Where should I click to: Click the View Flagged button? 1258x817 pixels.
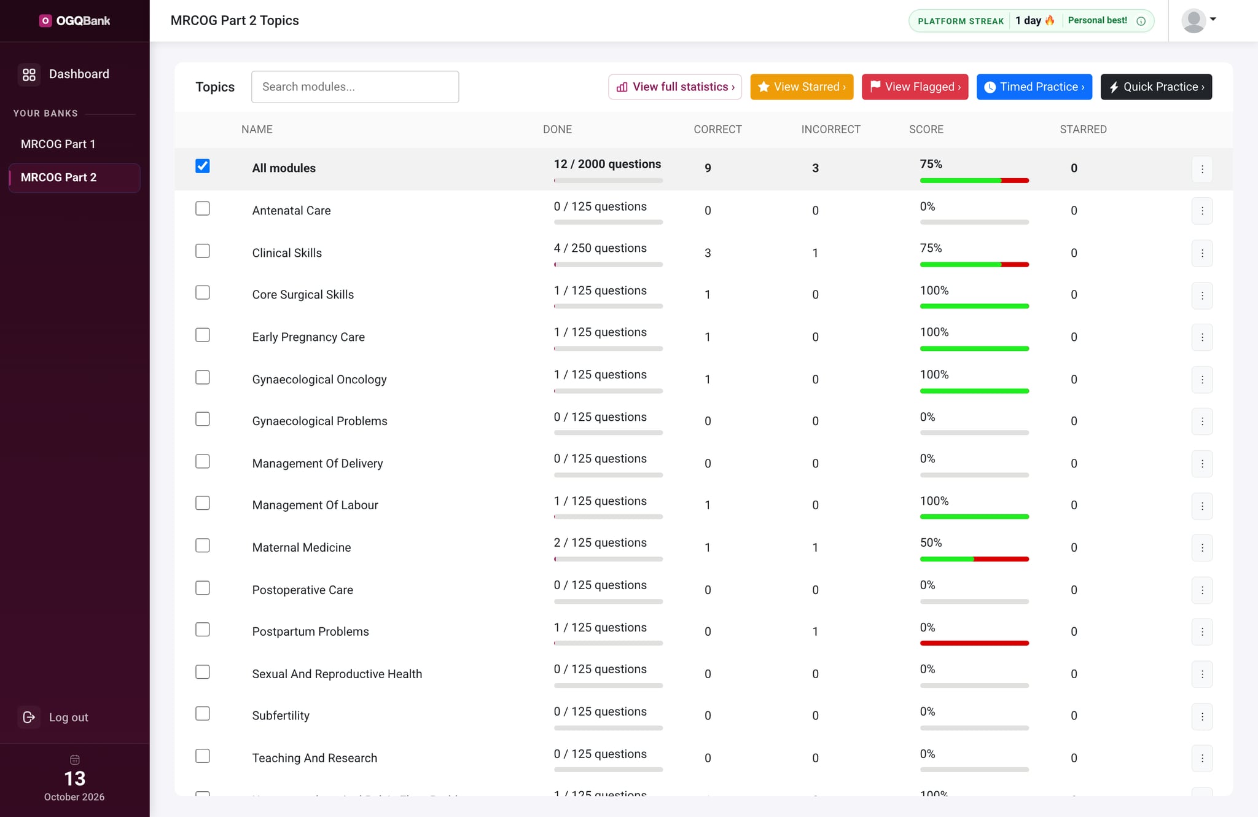(x=915, y=87)
